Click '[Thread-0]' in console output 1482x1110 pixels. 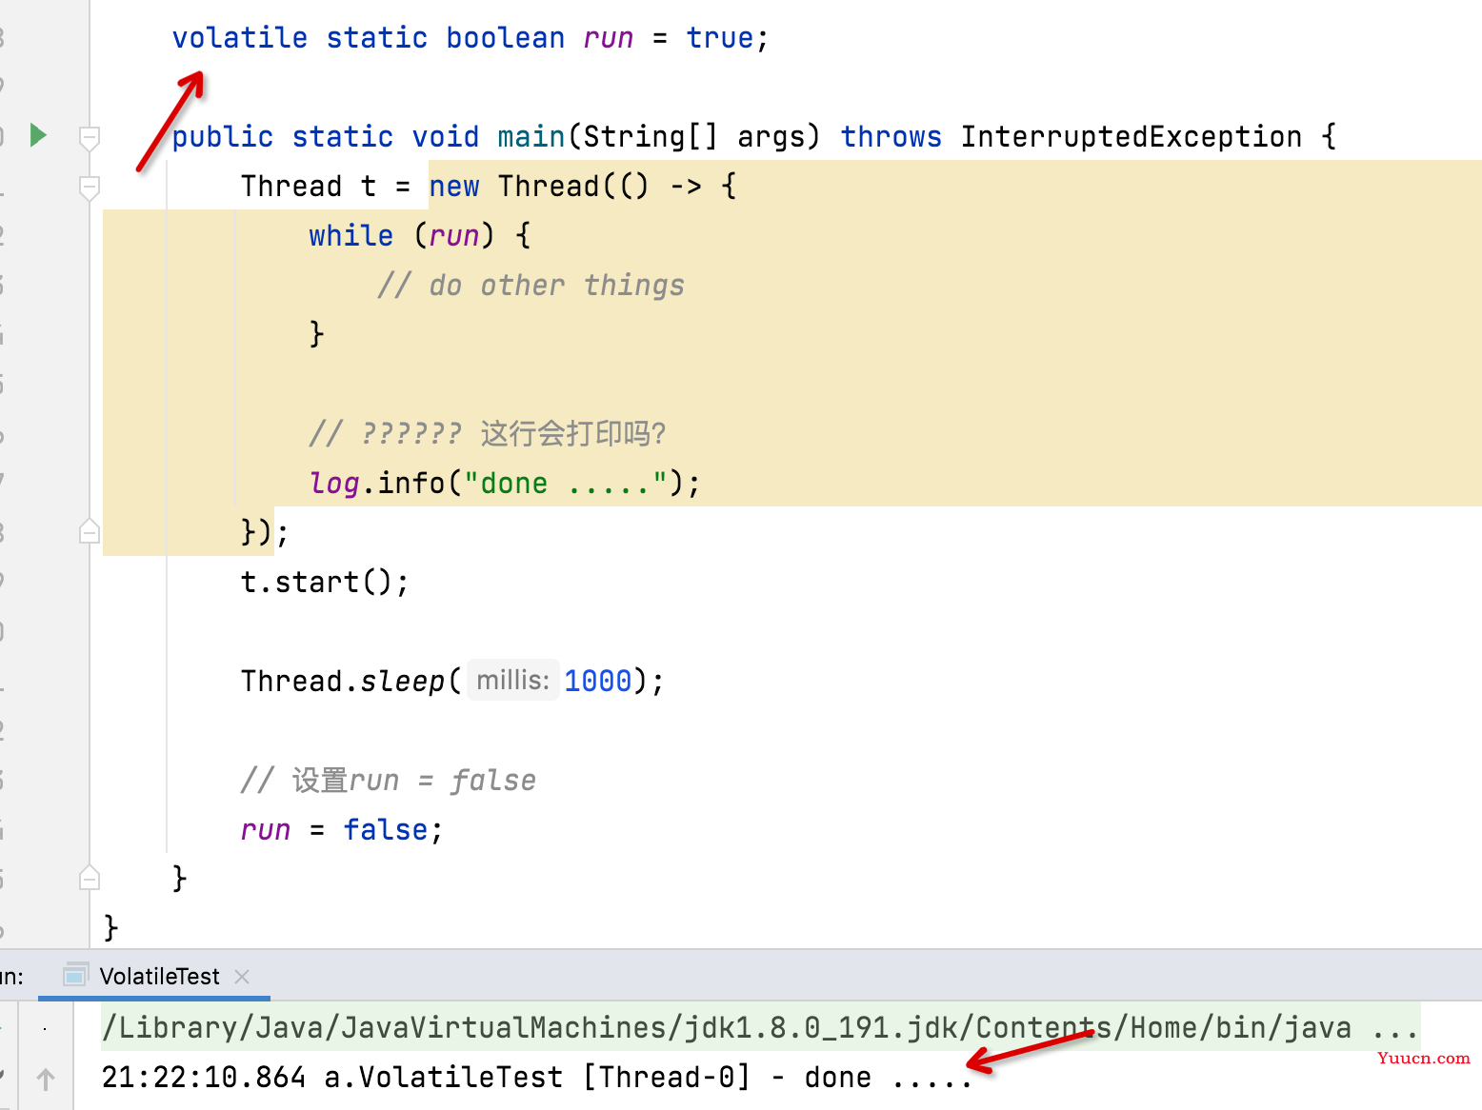point(667,1077)
